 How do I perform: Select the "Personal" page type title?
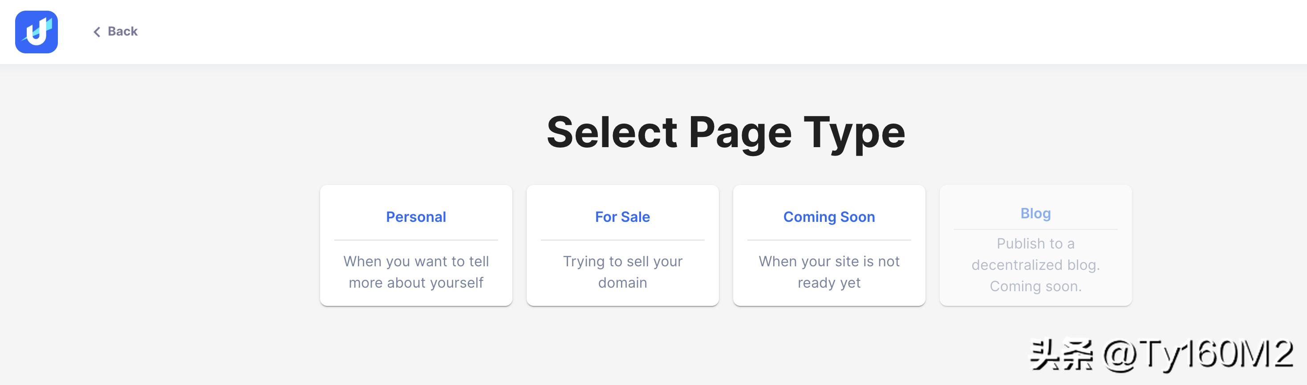point(416,217)
